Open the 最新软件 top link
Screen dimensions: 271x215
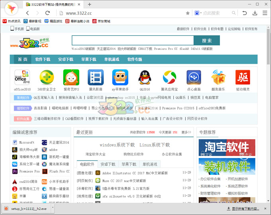[x=183, y=29]
